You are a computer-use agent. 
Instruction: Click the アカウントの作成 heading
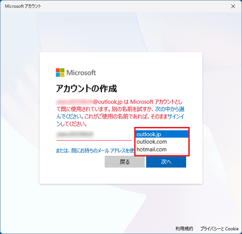[x=87, y=89]
